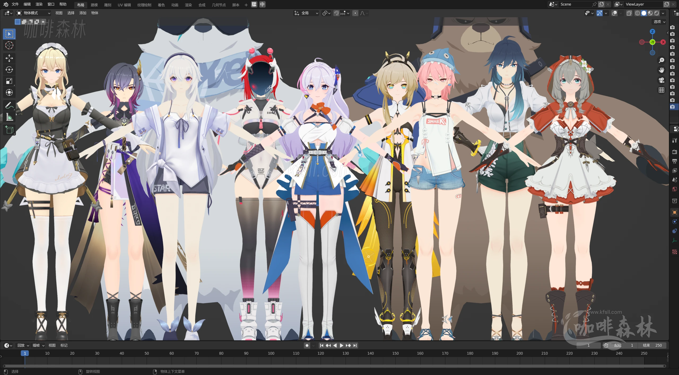Open the 物体模式 mode dropdown
The width and height of the screenshot is (679, 375).
pos(33,13)
